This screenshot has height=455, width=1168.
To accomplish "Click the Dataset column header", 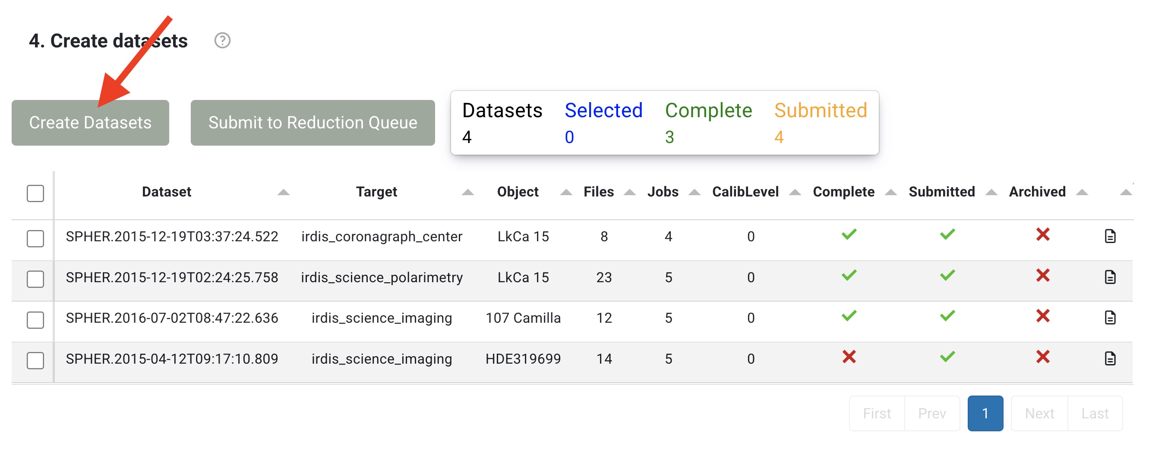I will (167, 192).
